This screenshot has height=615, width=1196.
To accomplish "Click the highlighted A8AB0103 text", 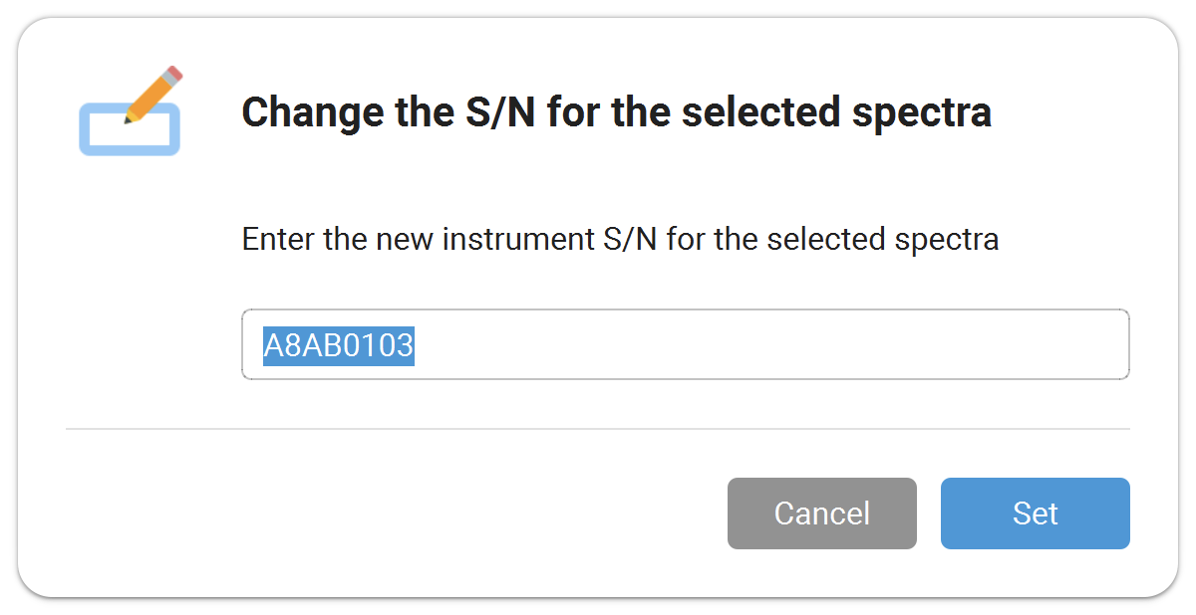I will pos(339,345).
